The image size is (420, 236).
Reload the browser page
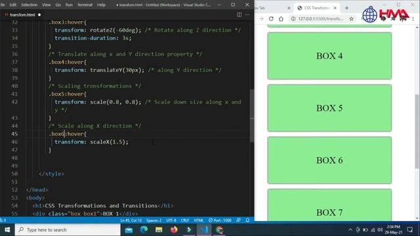click(x=271, y=19)
